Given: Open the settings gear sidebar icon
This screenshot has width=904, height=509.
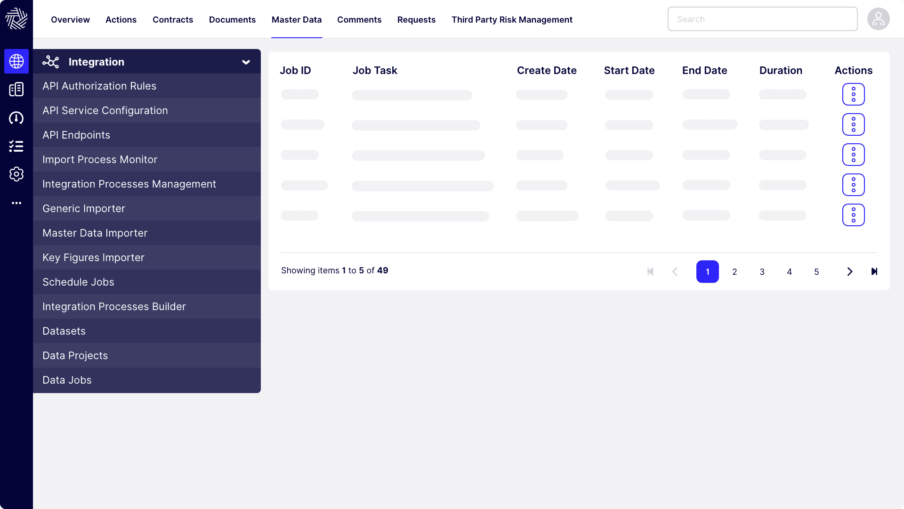Looking at the screenshot, I should pyautogui.click(x=16, y=174).
